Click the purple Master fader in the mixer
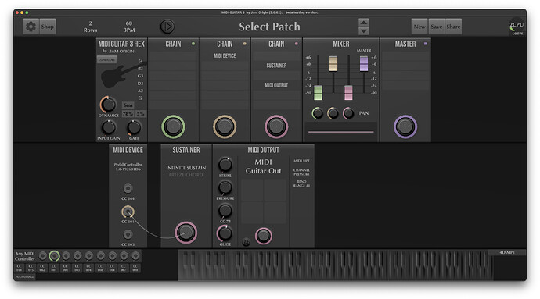Viewport: 540px width, 299px height. (x=364, y=63)
